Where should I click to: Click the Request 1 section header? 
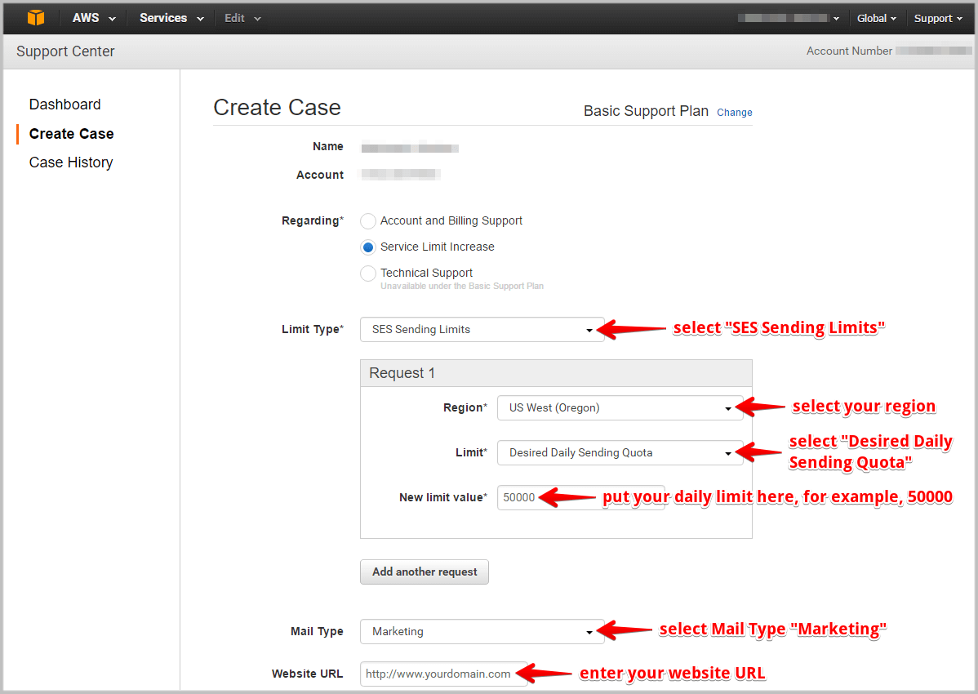point(556,373)
